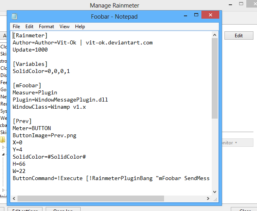Image resolution: width=257 pixels, height=211 pixels.
Task: Click the SolidColor=#SolidColor# line
Action: [49, 157]
